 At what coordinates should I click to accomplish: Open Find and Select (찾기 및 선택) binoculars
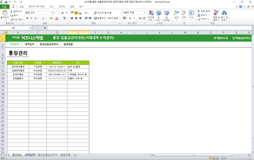pos(224,15)
